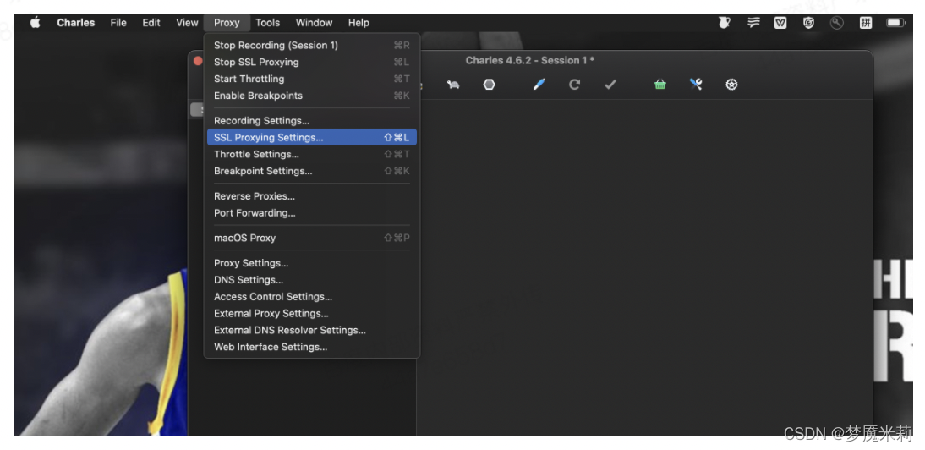Image resolution: width=925 pixels, height=450 pixels.
Task: Open Recording Settings...
Action: (x=312, y=120)
